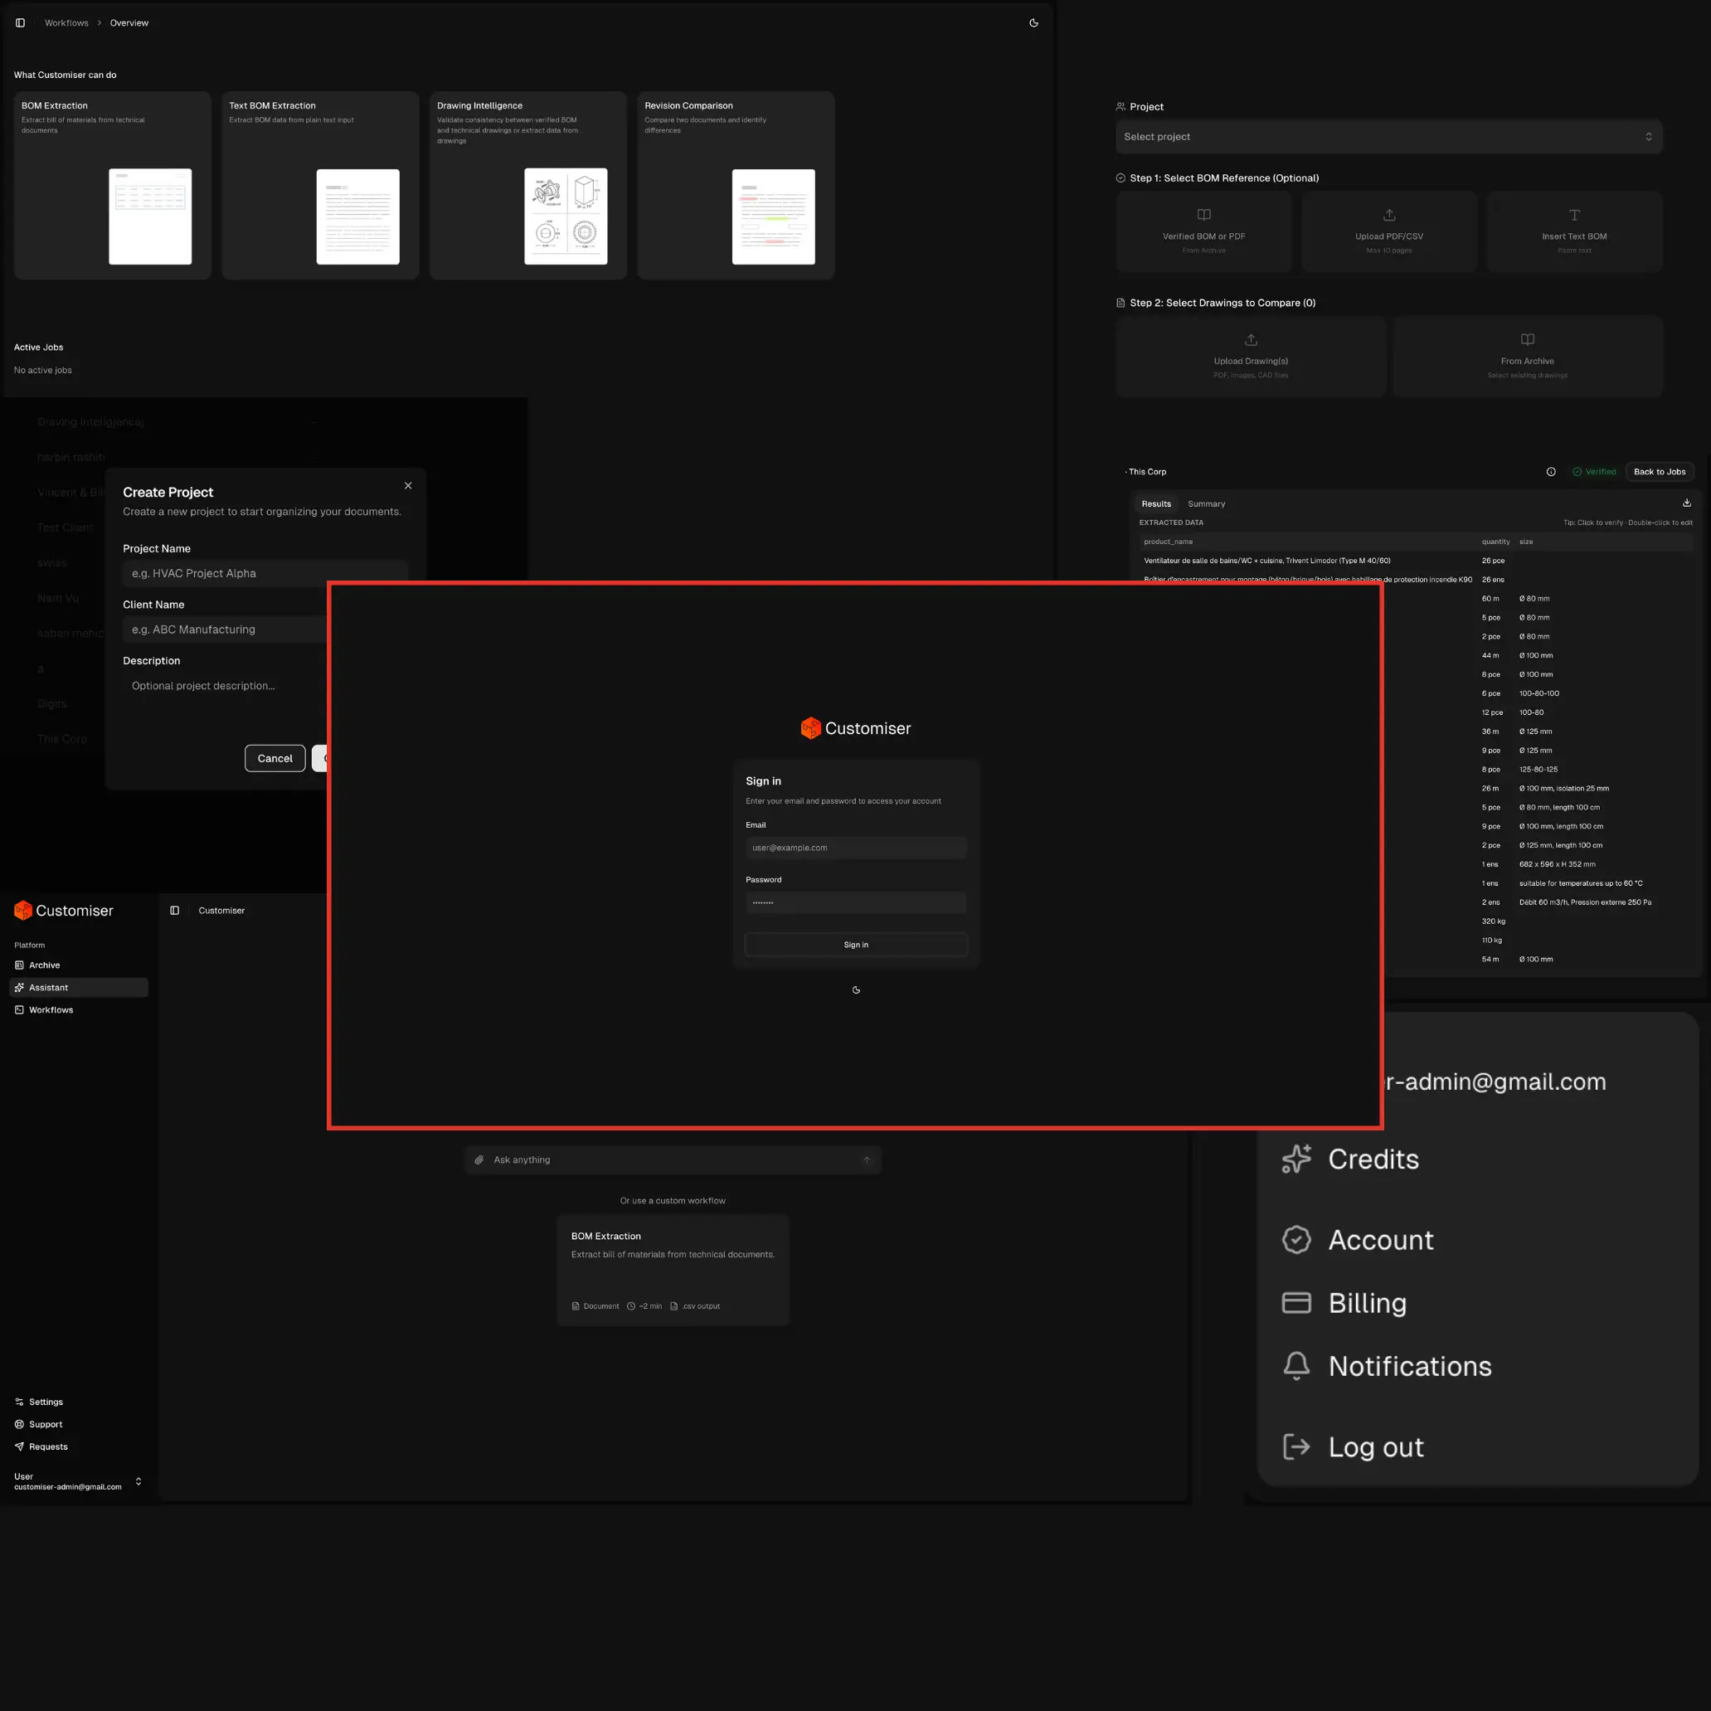Viewport: 1711px width, 1711px height.
Task: Switch to the Results tab
Action: 1155,504
